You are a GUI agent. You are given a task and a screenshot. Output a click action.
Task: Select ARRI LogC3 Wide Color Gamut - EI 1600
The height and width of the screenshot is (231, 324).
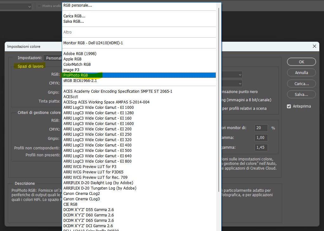click(139, 123)
